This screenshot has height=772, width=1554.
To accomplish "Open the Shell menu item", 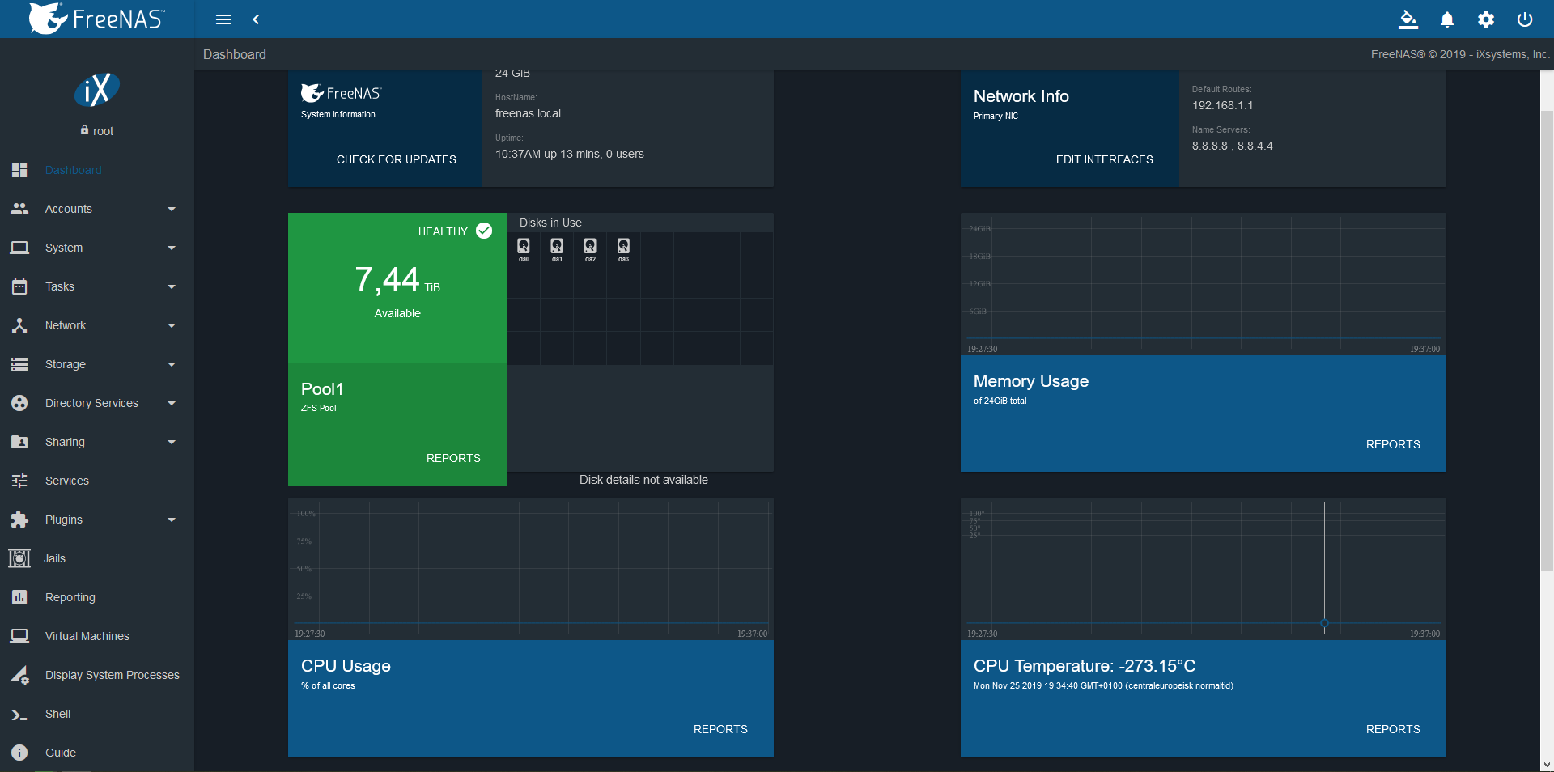I will (x=97, y=714).
